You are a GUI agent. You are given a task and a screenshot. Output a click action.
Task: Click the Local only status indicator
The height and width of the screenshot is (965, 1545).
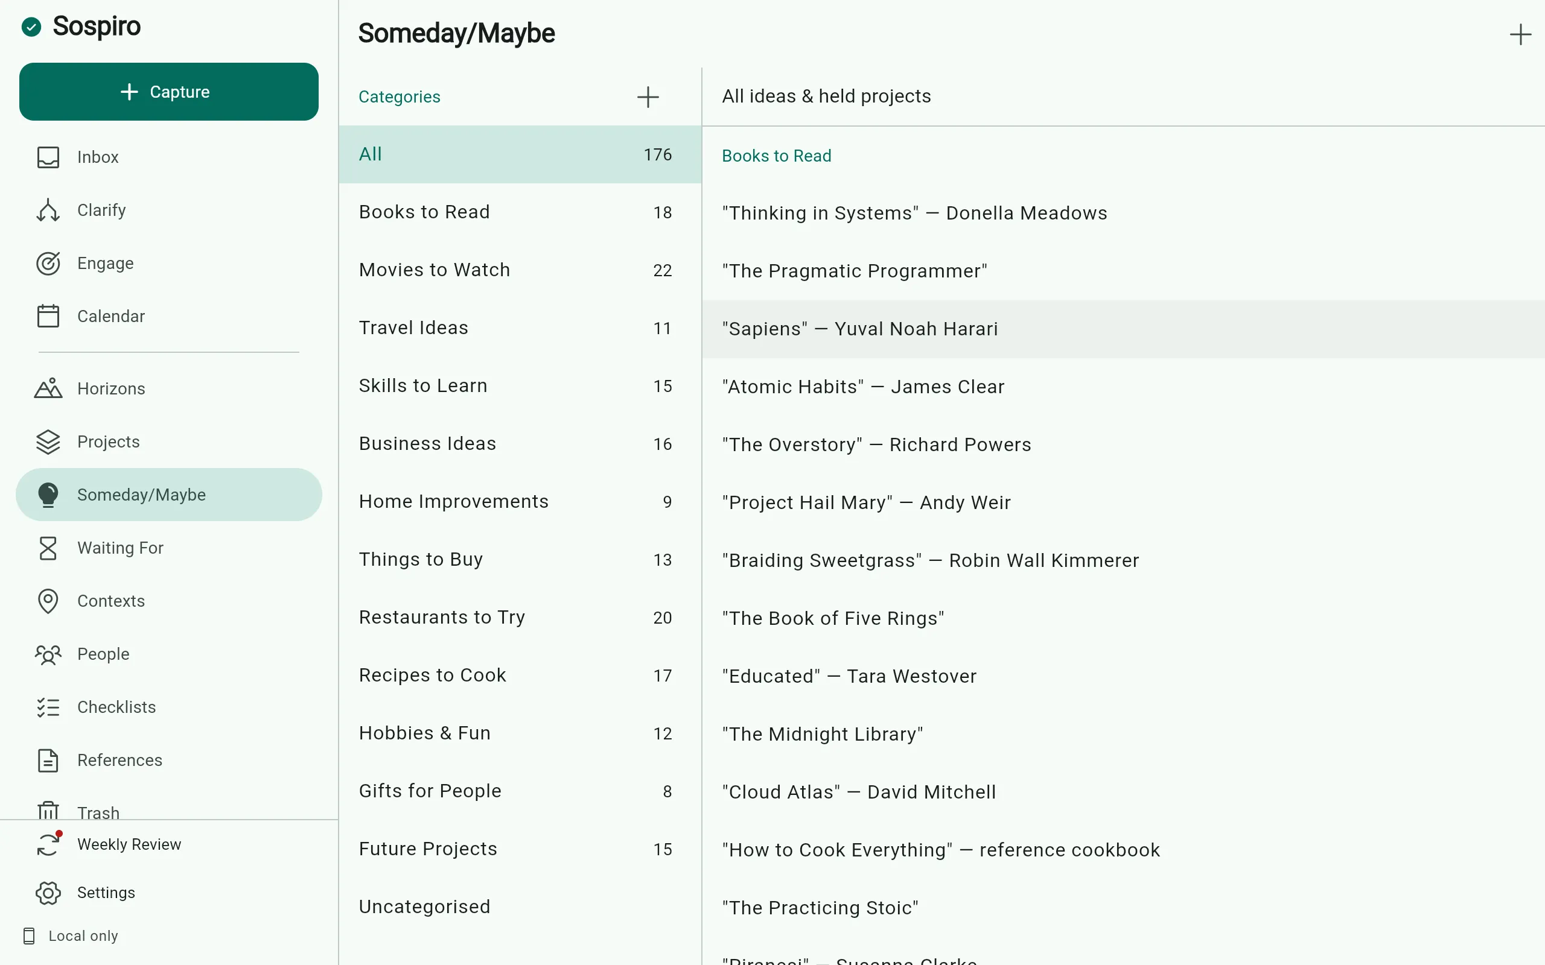(71, 935)
